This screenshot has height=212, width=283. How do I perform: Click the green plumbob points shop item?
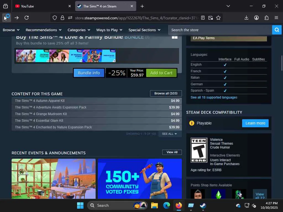coord(218,194)
